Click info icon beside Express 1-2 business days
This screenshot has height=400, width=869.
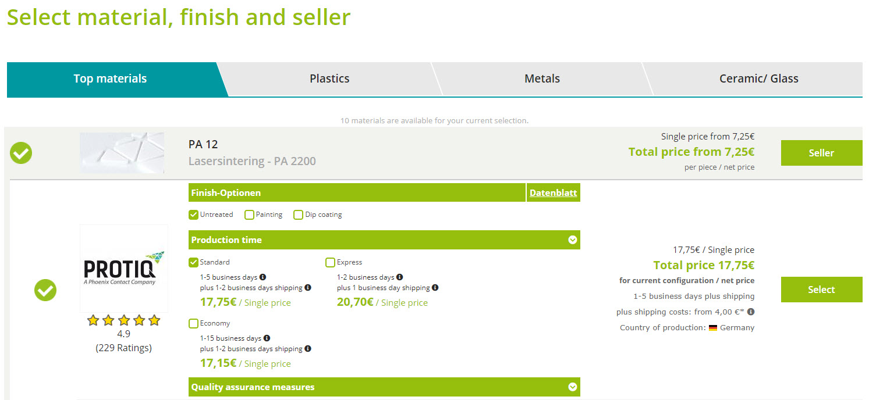[x=399, y=277]
